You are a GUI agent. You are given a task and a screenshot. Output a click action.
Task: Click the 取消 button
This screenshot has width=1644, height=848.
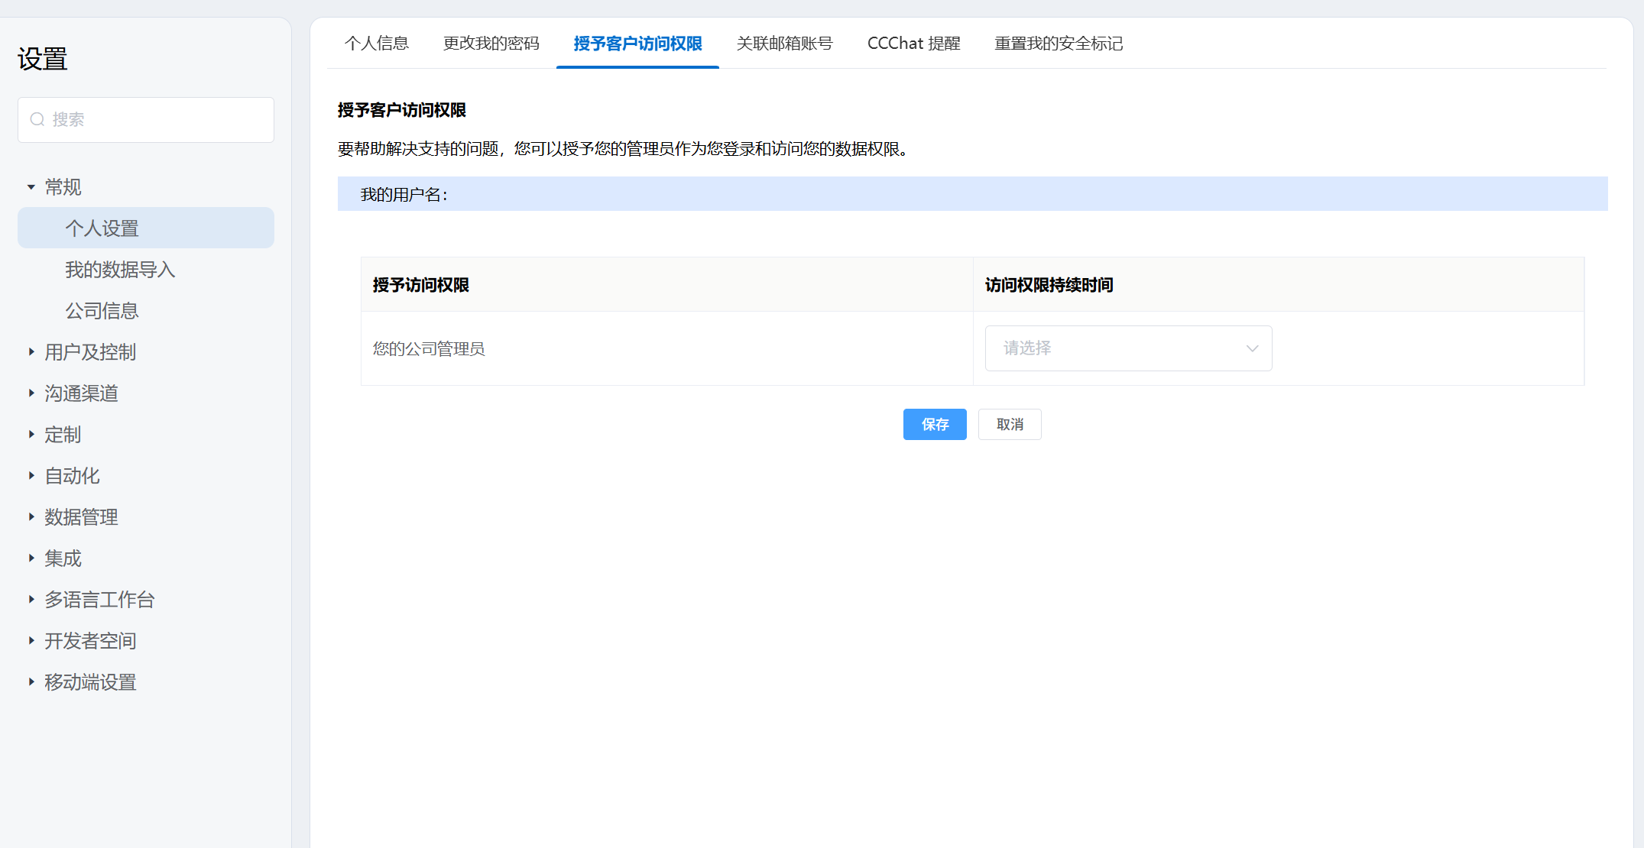pyautogui.click(x=1009, y=424)
